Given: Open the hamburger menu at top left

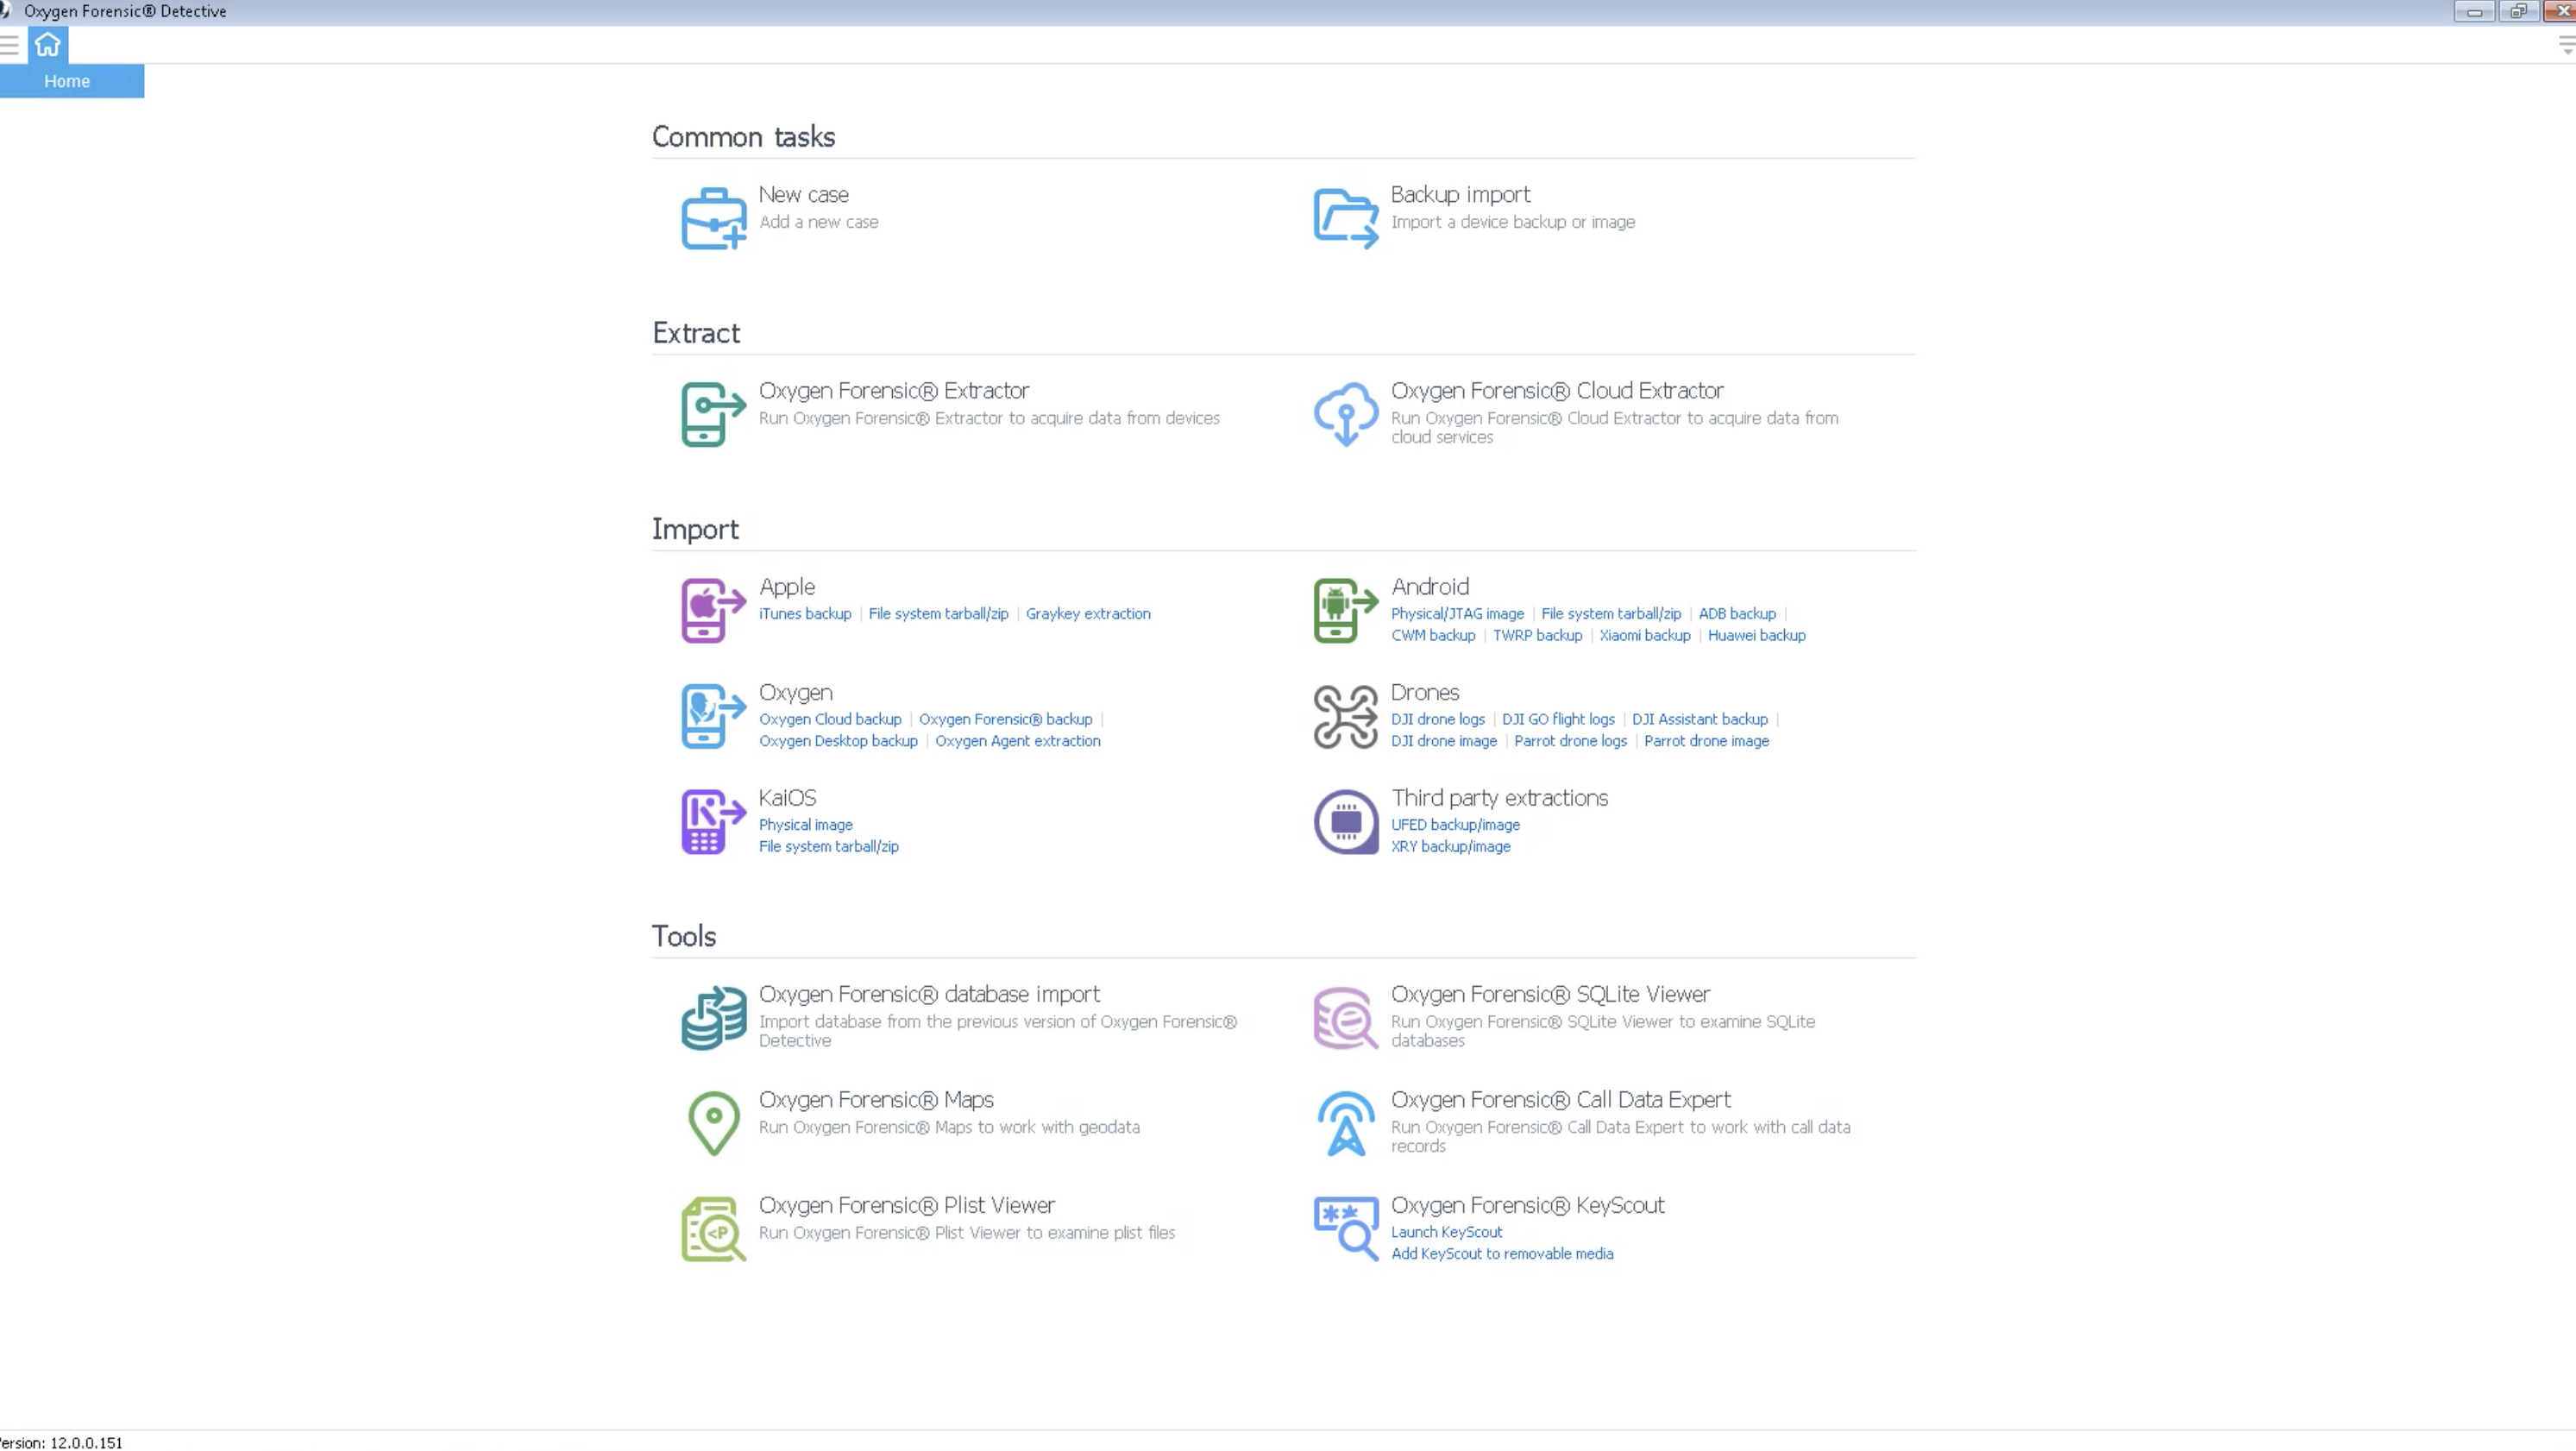Looking at the screenshot, I should point(10,45).
